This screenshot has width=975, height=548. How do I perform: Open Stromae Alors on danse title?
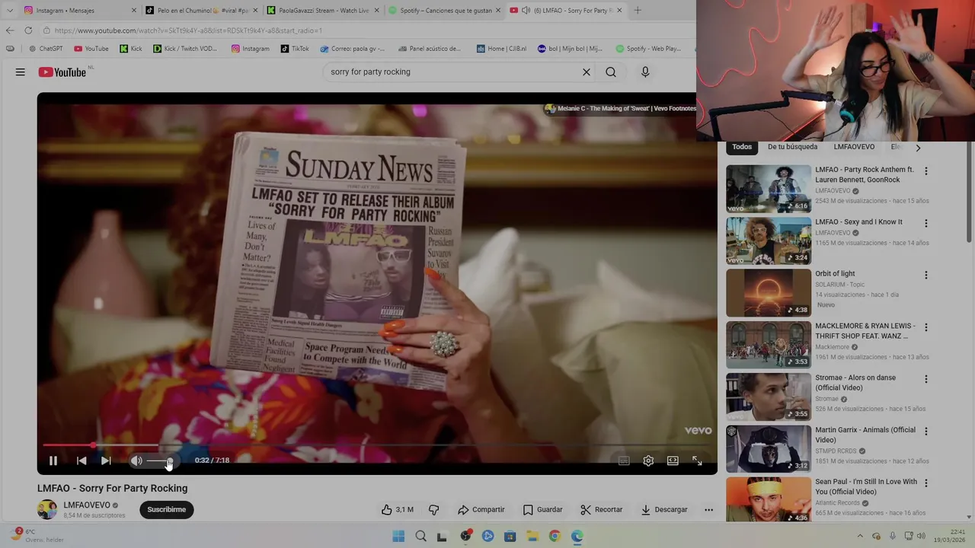tap(855, 382)
